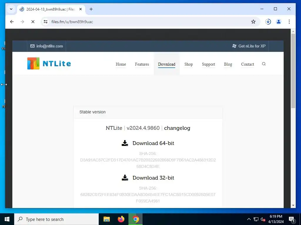Open Firefox from the taskbar
Viewport: 301px width, 225px height.
[x=121, y=219]
